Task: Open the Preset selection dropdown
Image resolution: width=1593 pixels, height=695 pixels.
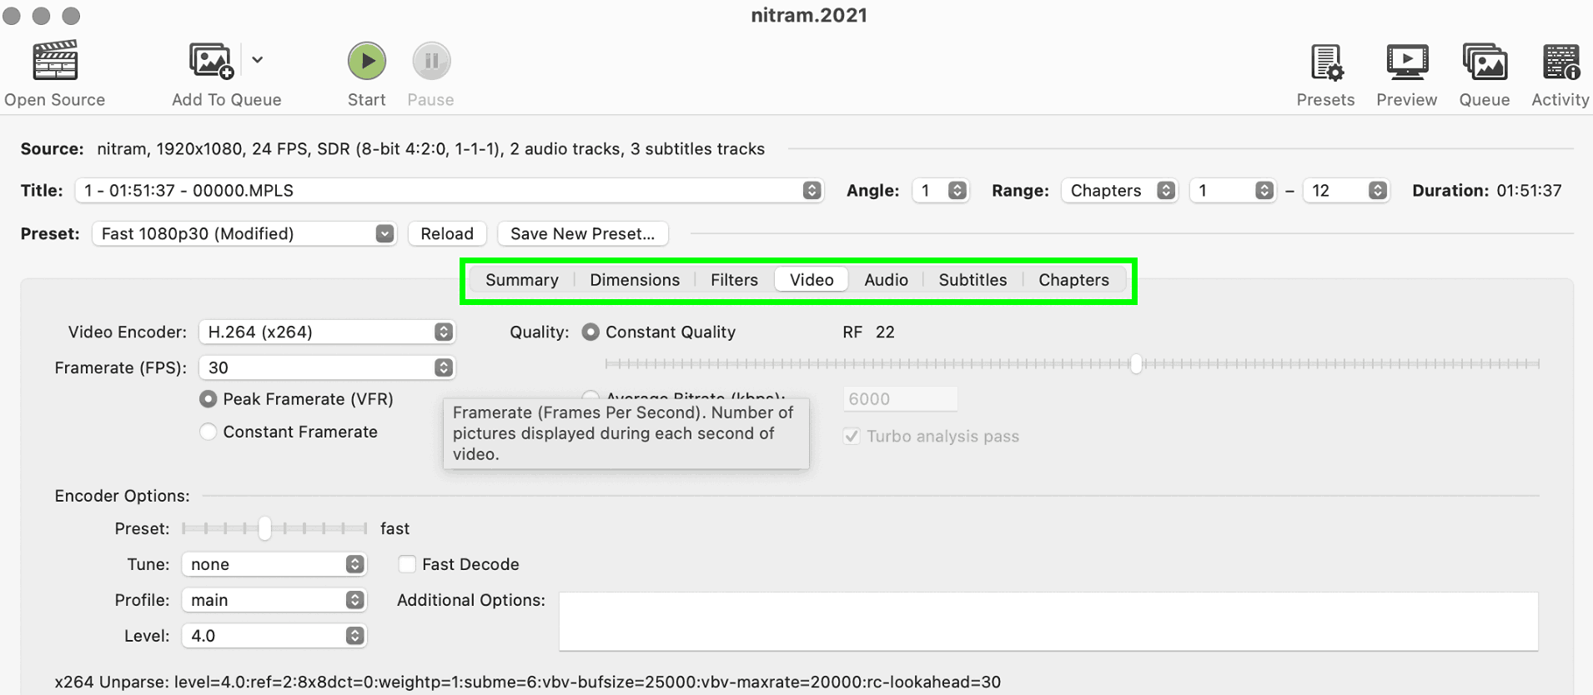Action: 244,233
